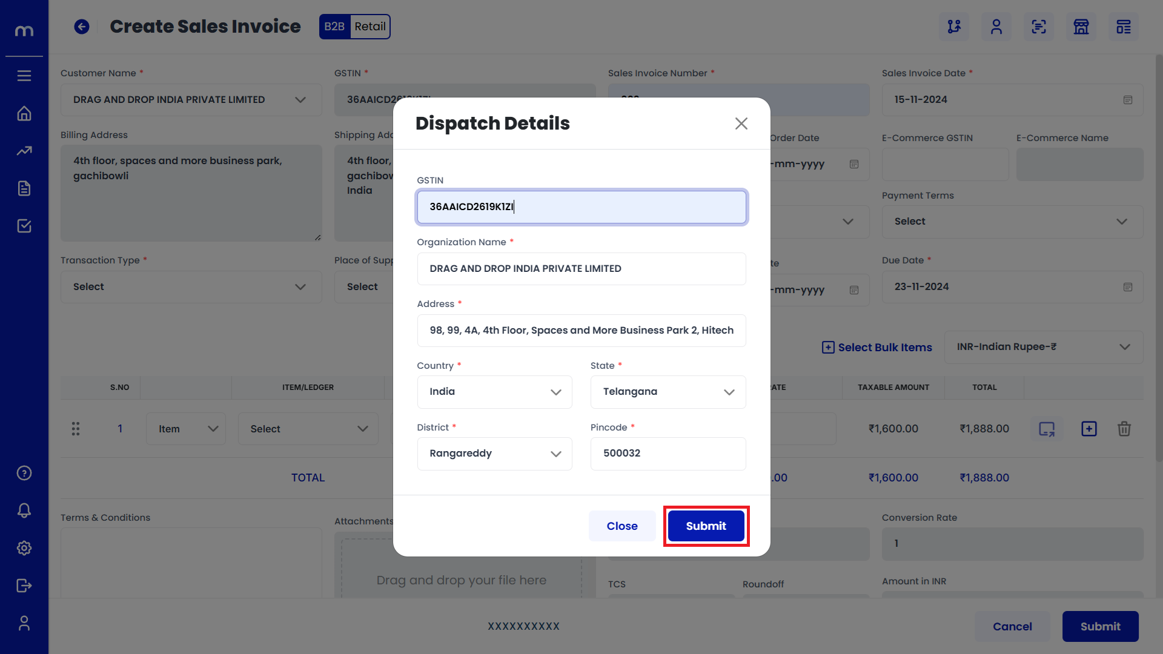Click the Organization Name input field
This screenshot has height=654, width=1163.
(581, 269)
